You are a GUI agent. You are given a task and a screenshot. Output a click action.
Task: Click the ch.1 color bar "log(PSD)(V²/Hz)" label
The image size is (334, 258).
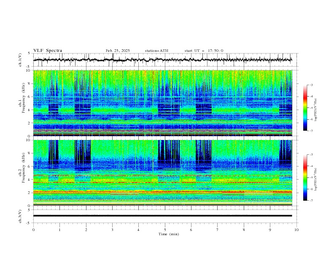click(x=316, y=110)
